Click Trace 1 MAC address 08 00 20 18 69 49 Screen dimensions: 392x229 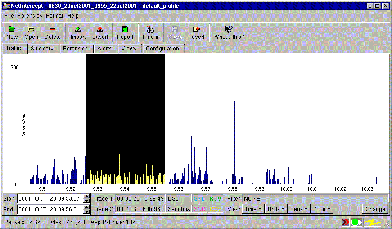(140, 199)
